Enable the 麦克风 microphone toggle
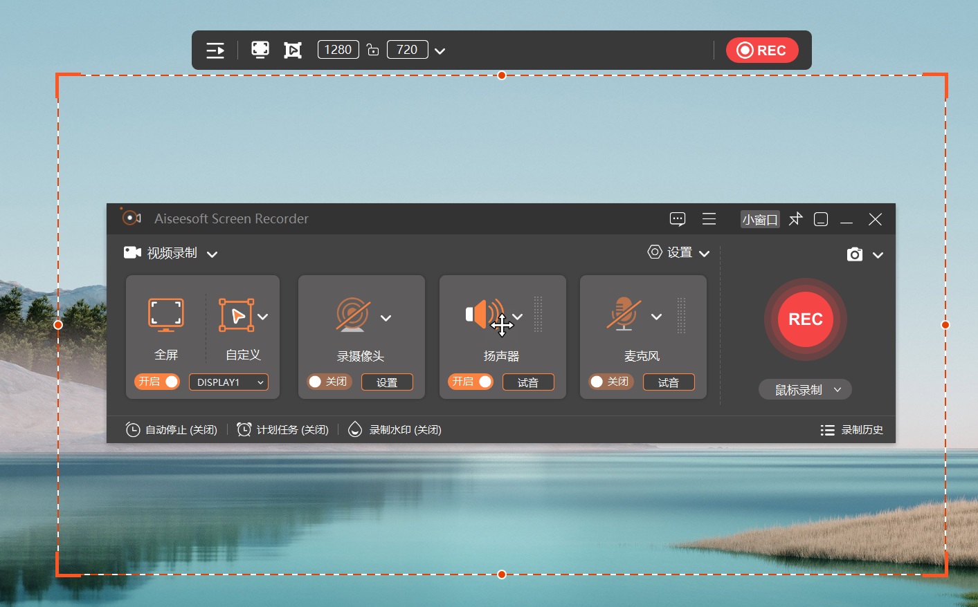Viewport: 978px width, 607px height. (x=612, y=382)
